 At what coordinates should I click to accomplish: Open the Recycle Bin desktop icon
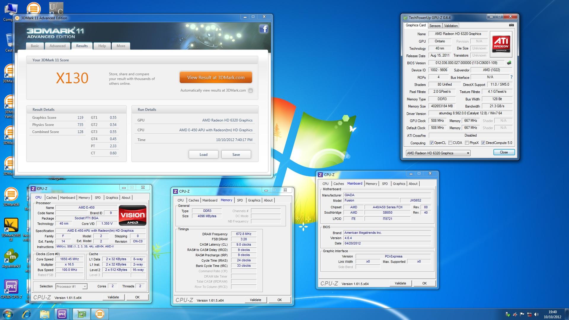tap(9, 43)
